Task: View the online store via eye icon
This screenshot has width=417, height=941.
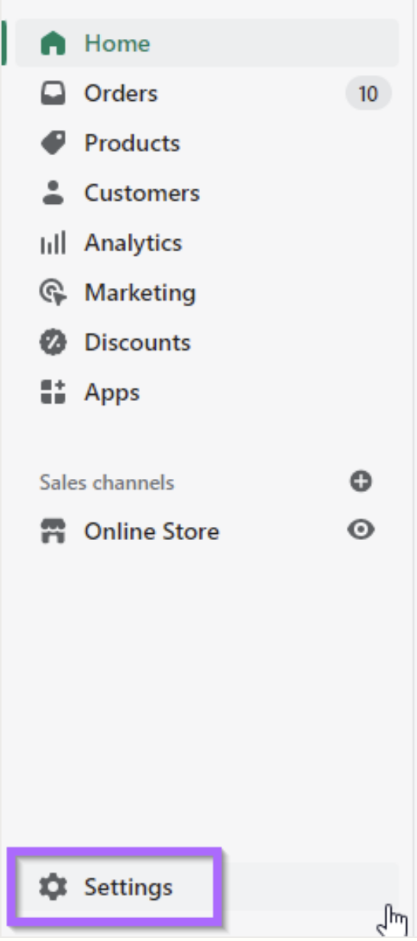Action: click(360, 530)
